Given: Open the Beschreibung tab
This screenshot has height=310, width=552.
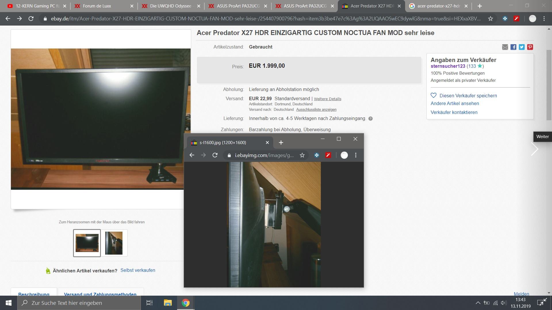Looking at the screenshot, I should pyautogui.click(x=34, y=293).
